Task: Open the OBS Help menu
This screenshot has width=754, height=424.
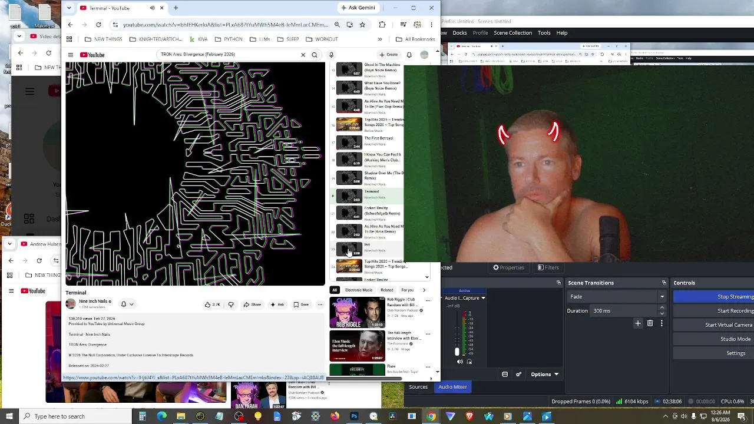Action: pos(562,33)
